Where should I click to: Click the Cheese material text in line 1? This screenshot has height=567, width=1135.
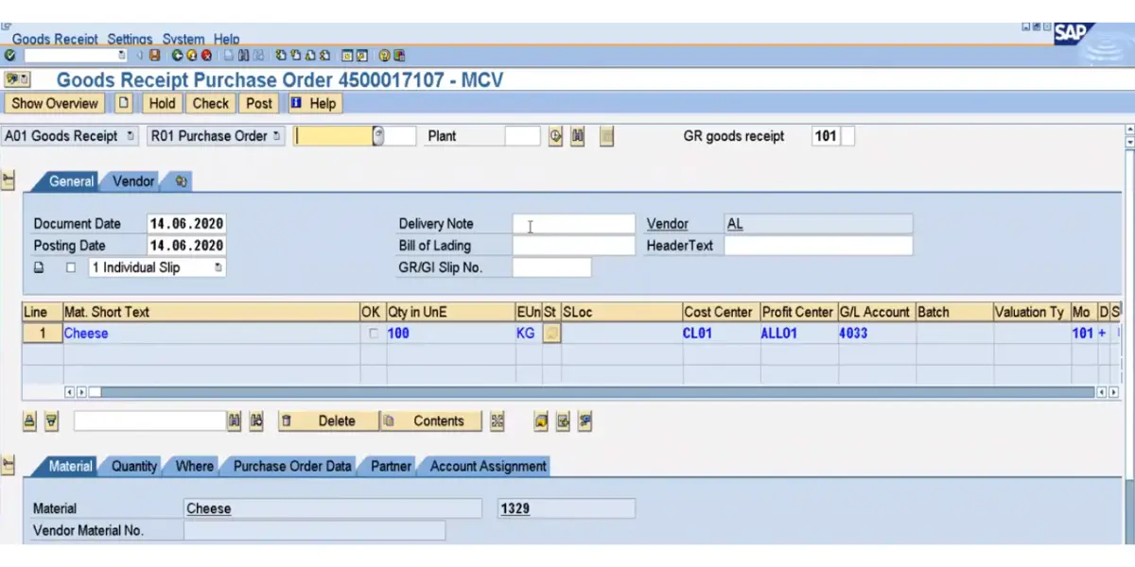click(x=86, y=334)
